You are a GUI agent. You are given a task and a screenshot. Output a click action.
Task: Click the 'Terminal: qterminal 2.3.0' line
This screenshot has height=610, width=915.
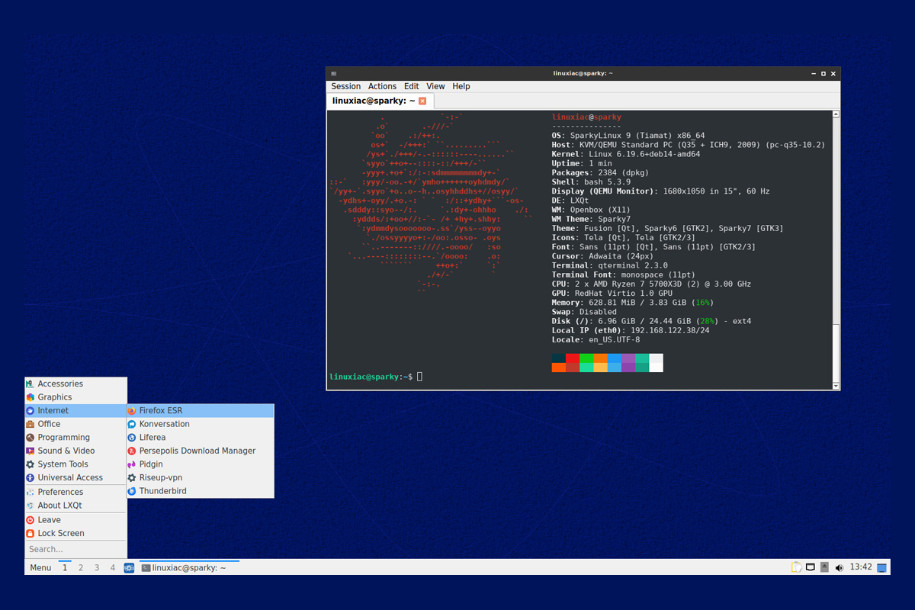[x=610, y=265]
